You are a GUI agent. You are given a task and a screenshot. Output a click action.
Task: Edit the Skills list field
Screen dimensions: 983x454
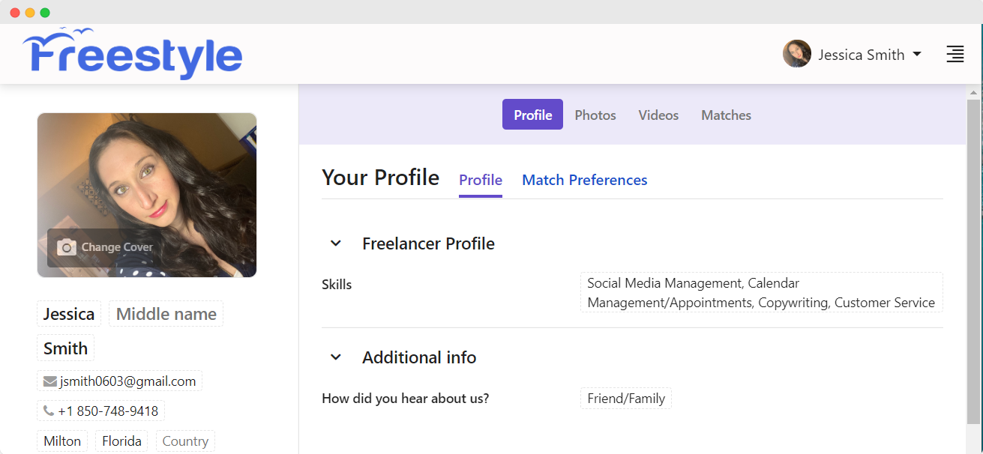761,293
